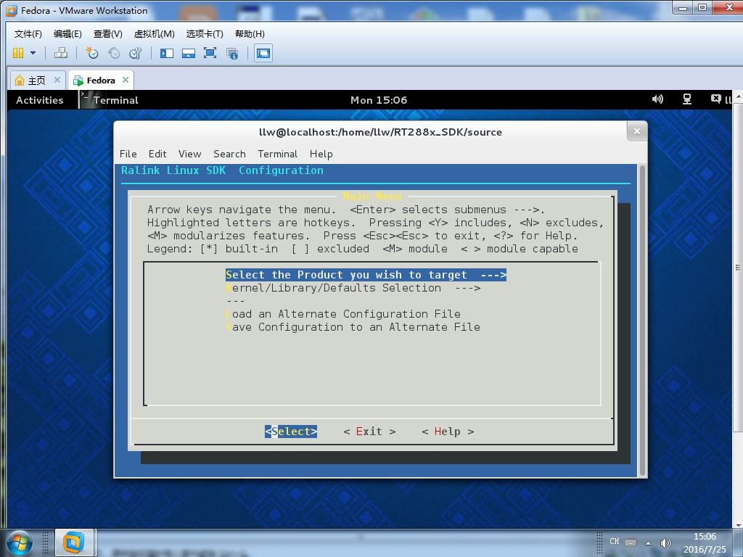Toggle the thumbnail bar icon
This screenshot has width=743, height=557.
189,53
